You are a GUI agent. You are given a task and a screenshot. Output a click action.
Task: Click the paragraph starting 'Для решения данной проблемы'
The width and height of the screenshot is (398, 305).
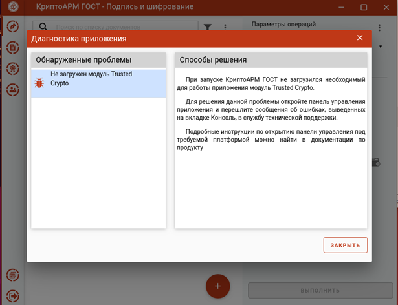point(271,109)
